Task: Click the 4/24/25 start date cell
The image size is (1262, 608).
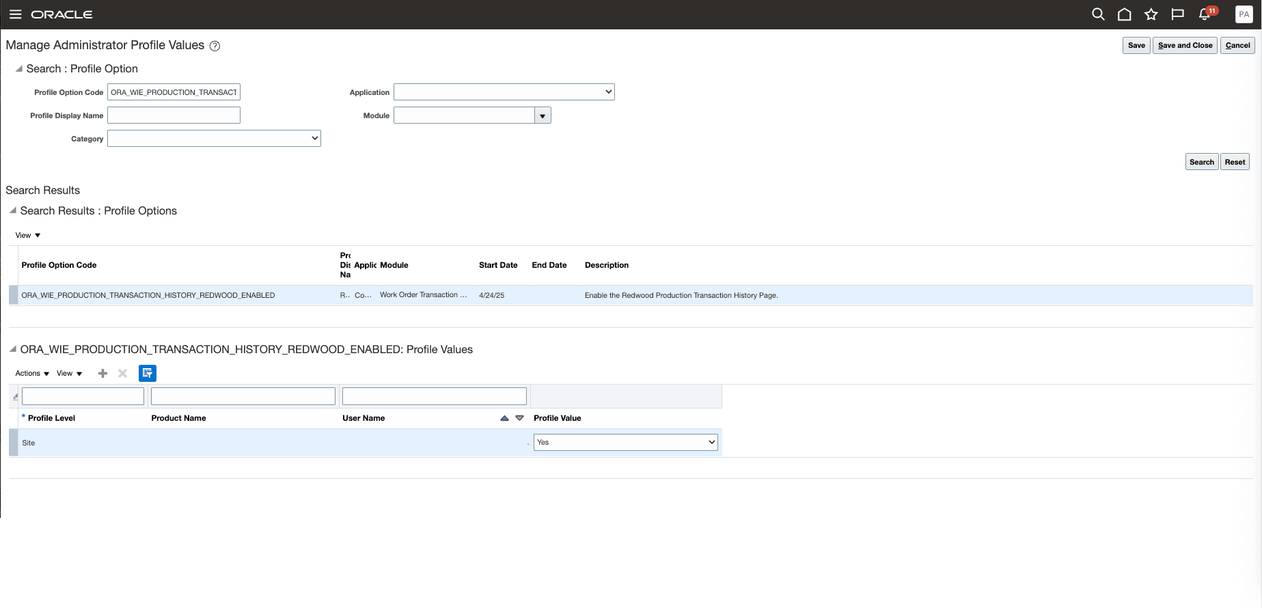Action: (492, 295)
